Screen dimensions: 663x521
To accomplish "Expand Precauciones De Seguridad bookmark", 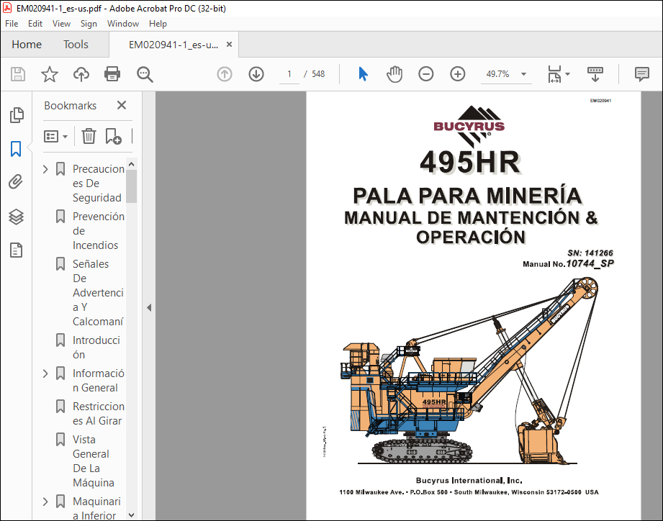I will coord(45,169).
